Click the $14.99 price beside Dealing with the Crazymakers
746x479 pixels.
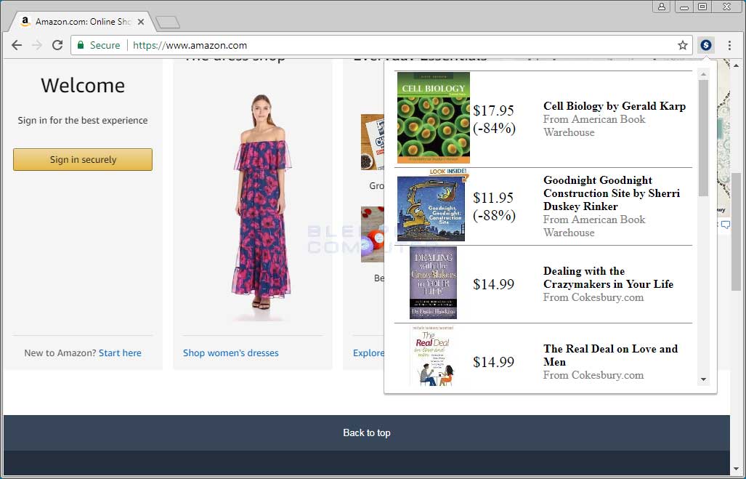493,284
